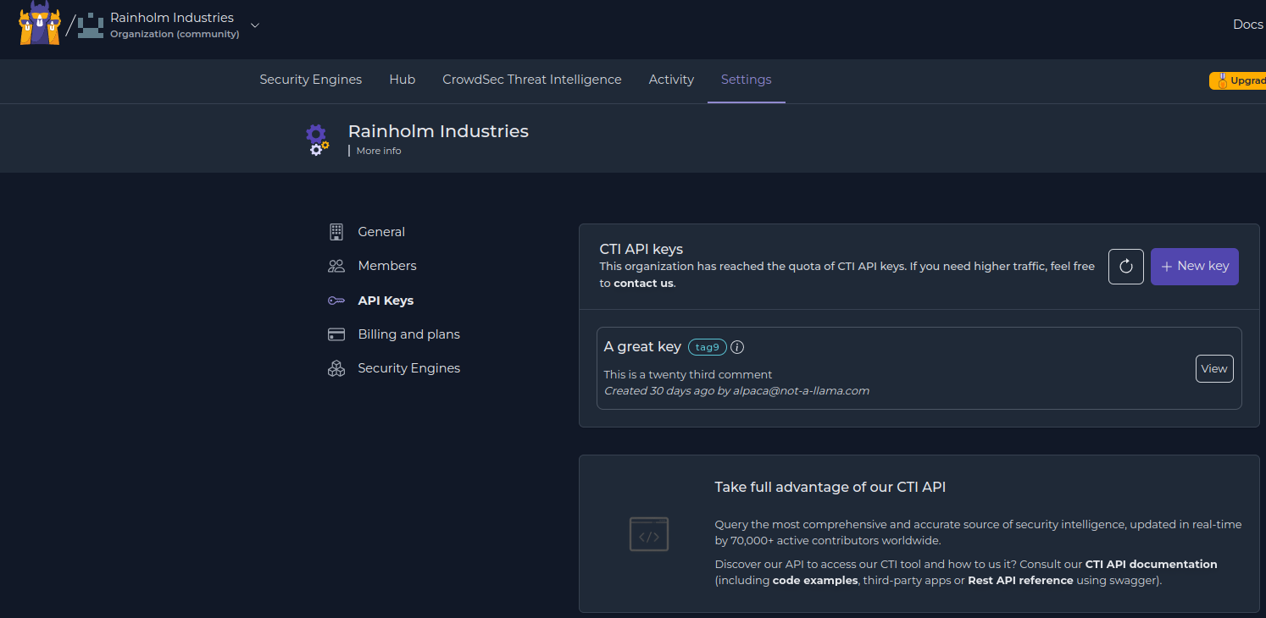Select API Keys in sidebar

pyautogui.click(x=386, y=301)
